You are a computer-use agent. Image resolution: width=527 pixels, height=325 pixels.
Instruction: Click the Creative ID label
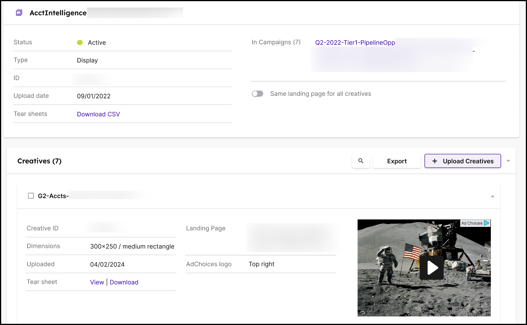click(x=43, y=228)
